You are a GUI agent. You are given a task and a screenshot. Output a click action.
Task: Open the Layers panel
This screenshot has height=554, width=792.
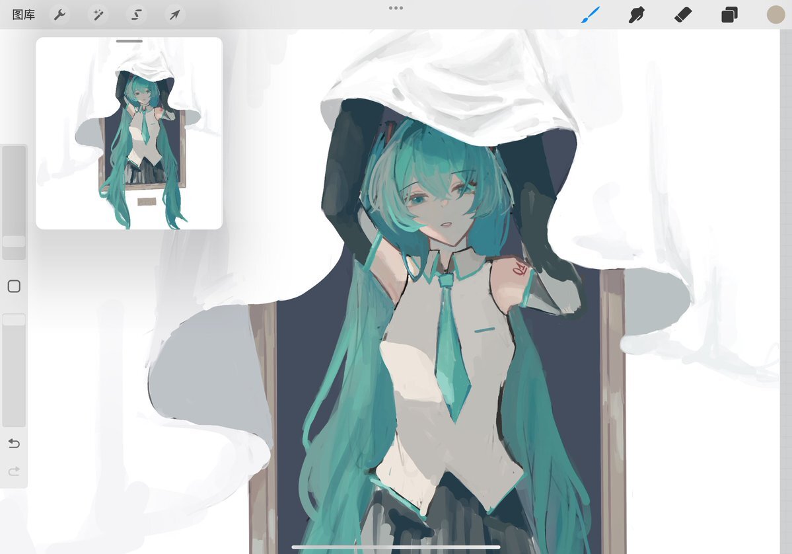(729, 15)
